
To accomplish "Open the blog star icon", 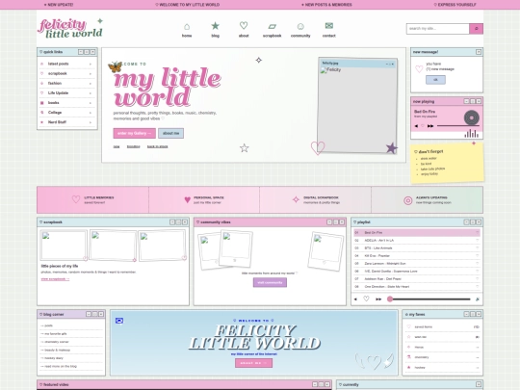I will click(x=216, y=26).
